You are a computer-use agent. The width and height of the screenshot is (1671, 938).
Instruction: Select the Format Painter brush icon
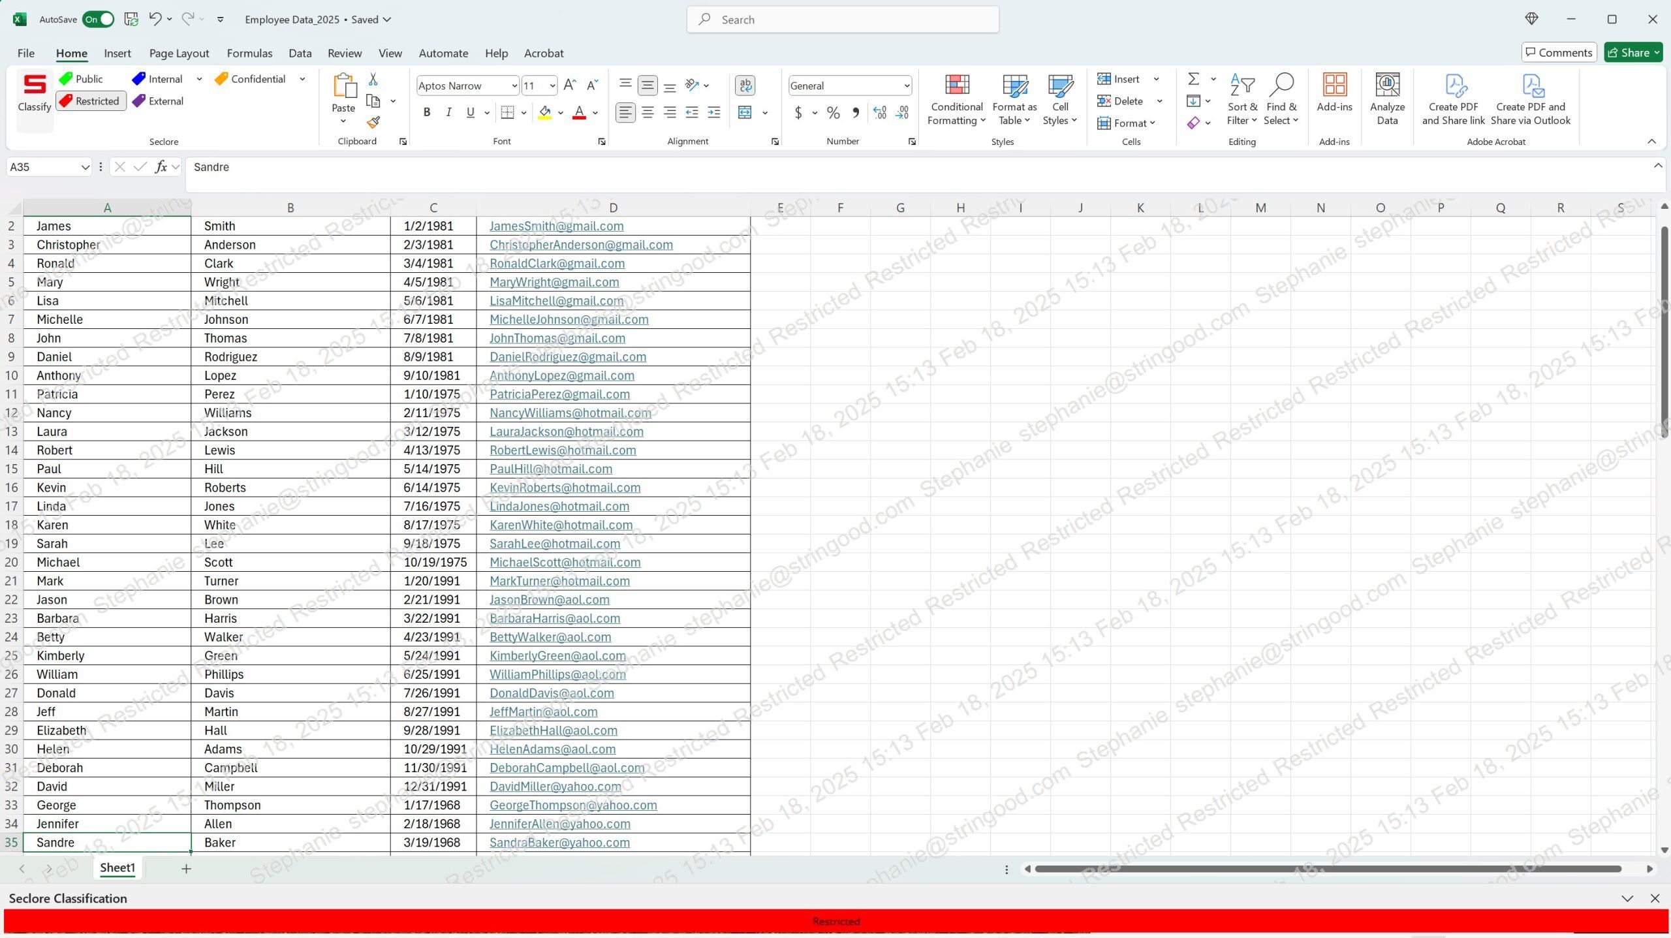[373, 123]
